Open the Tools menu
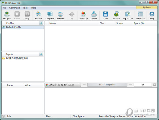This screenshot has width=159, height=120. (26, 8)
